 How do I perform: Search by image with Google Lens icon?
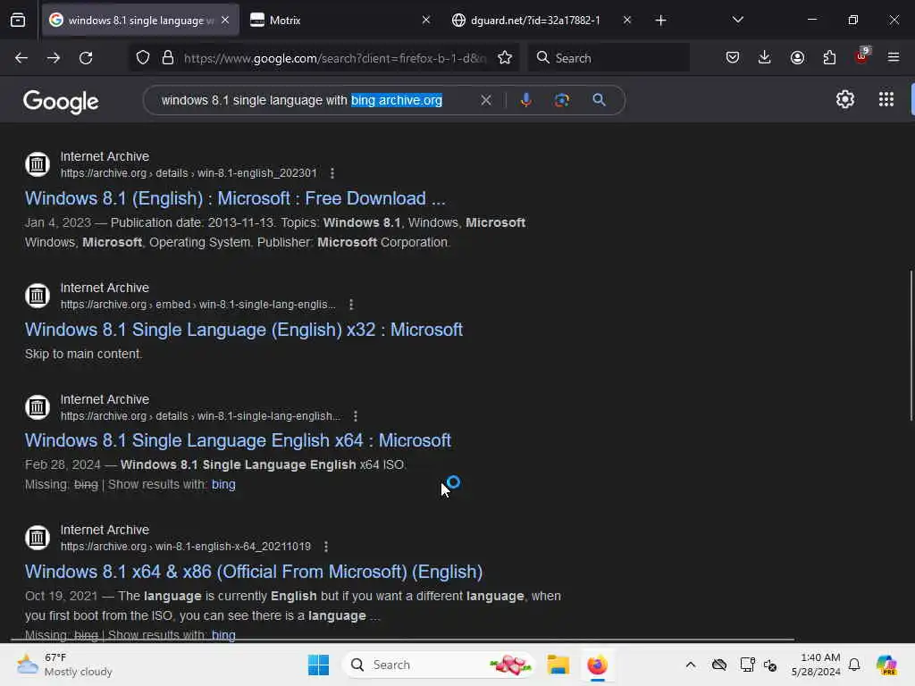point(562,100)
